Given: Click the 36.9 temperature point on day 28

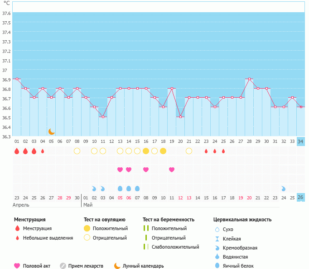Looking at the screenshot, I should pyautogui.click(x=249, y=79).
